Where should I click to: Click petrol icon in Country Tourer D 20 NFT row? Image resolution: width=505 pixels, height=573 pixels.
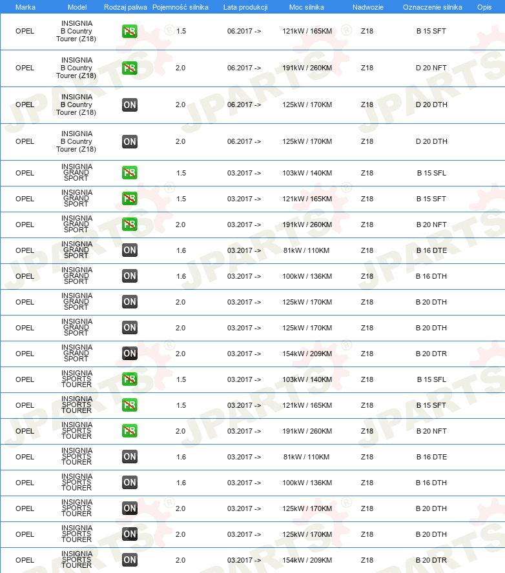[129, 68]
